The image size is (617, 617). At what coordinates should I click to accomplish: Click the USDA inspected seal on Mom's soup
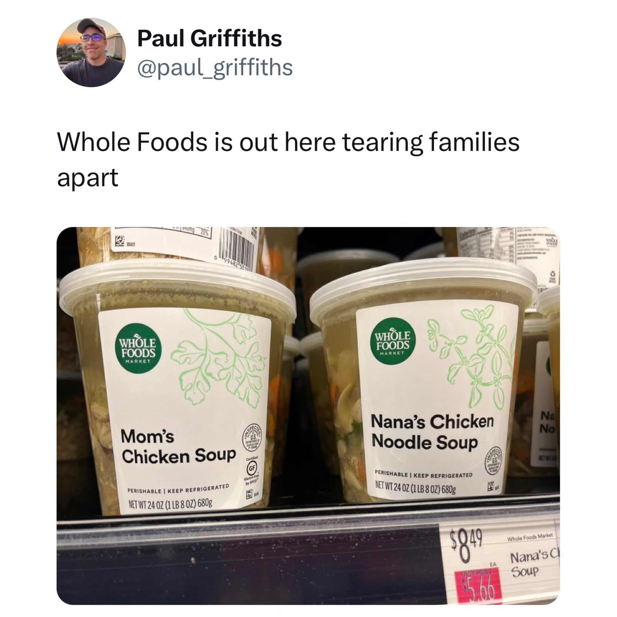tap(254, 437)
